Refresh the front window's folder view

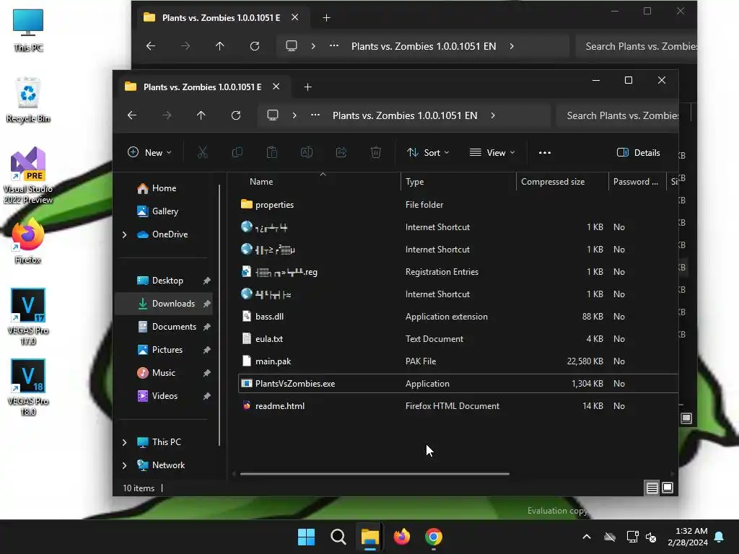[236, 115]
